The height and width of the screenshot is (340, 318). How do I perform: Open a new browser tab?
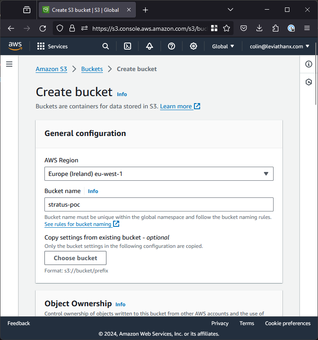146,10
